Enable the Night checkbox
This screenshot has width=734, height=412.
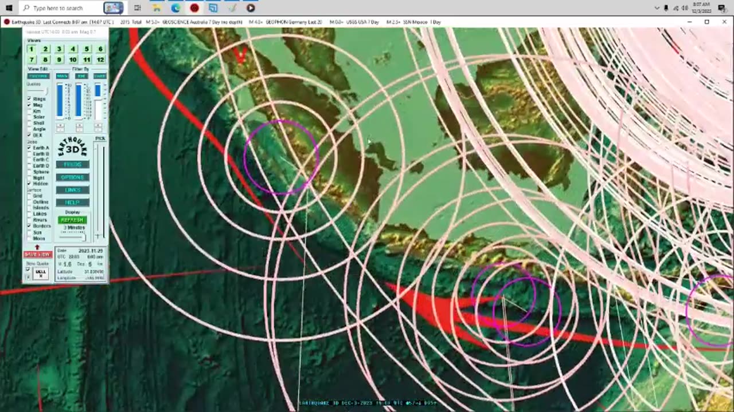(29, 178)
